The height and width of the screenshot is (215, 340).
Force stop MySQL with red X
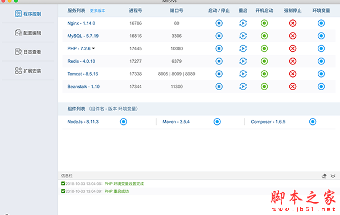(x=293, y=36)
